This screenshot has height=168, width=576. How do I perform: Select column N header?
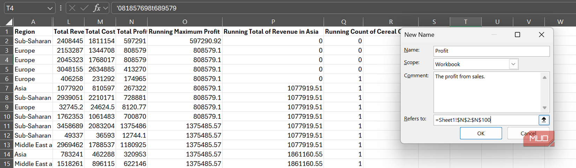click(x=132, y=22)
